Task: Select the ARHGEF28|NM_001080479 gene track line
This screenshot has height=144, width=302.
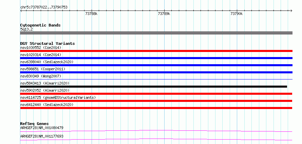Action: (x=156, y=131)
